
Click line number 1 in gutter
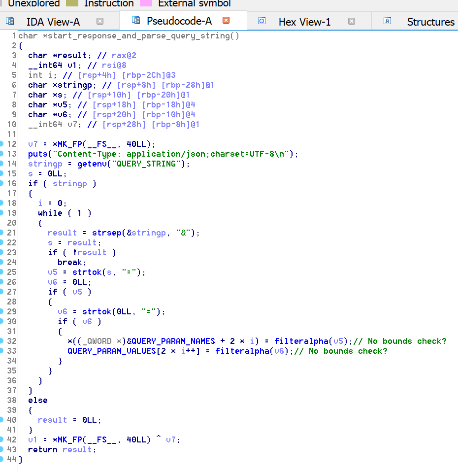(x=14, y=36)
